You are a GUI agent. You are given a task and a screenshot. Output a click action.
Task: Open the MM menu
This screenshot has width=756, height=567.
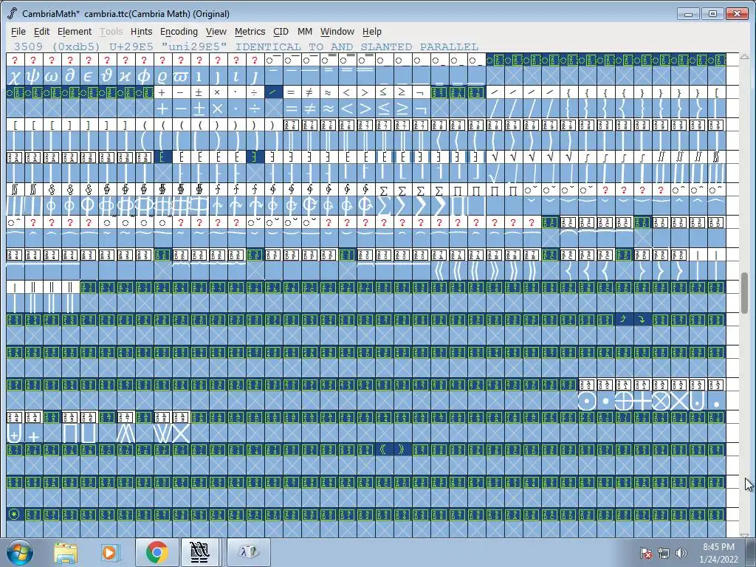(305, 31)
